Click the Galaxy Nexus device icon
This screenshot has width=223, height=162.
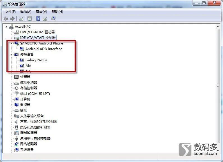pos(22,60)
